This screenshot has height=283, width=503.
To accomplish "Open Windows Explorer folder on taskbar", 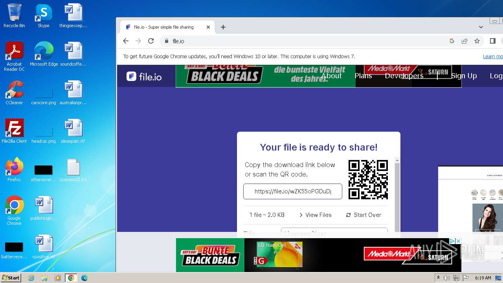I will [44, 278].
